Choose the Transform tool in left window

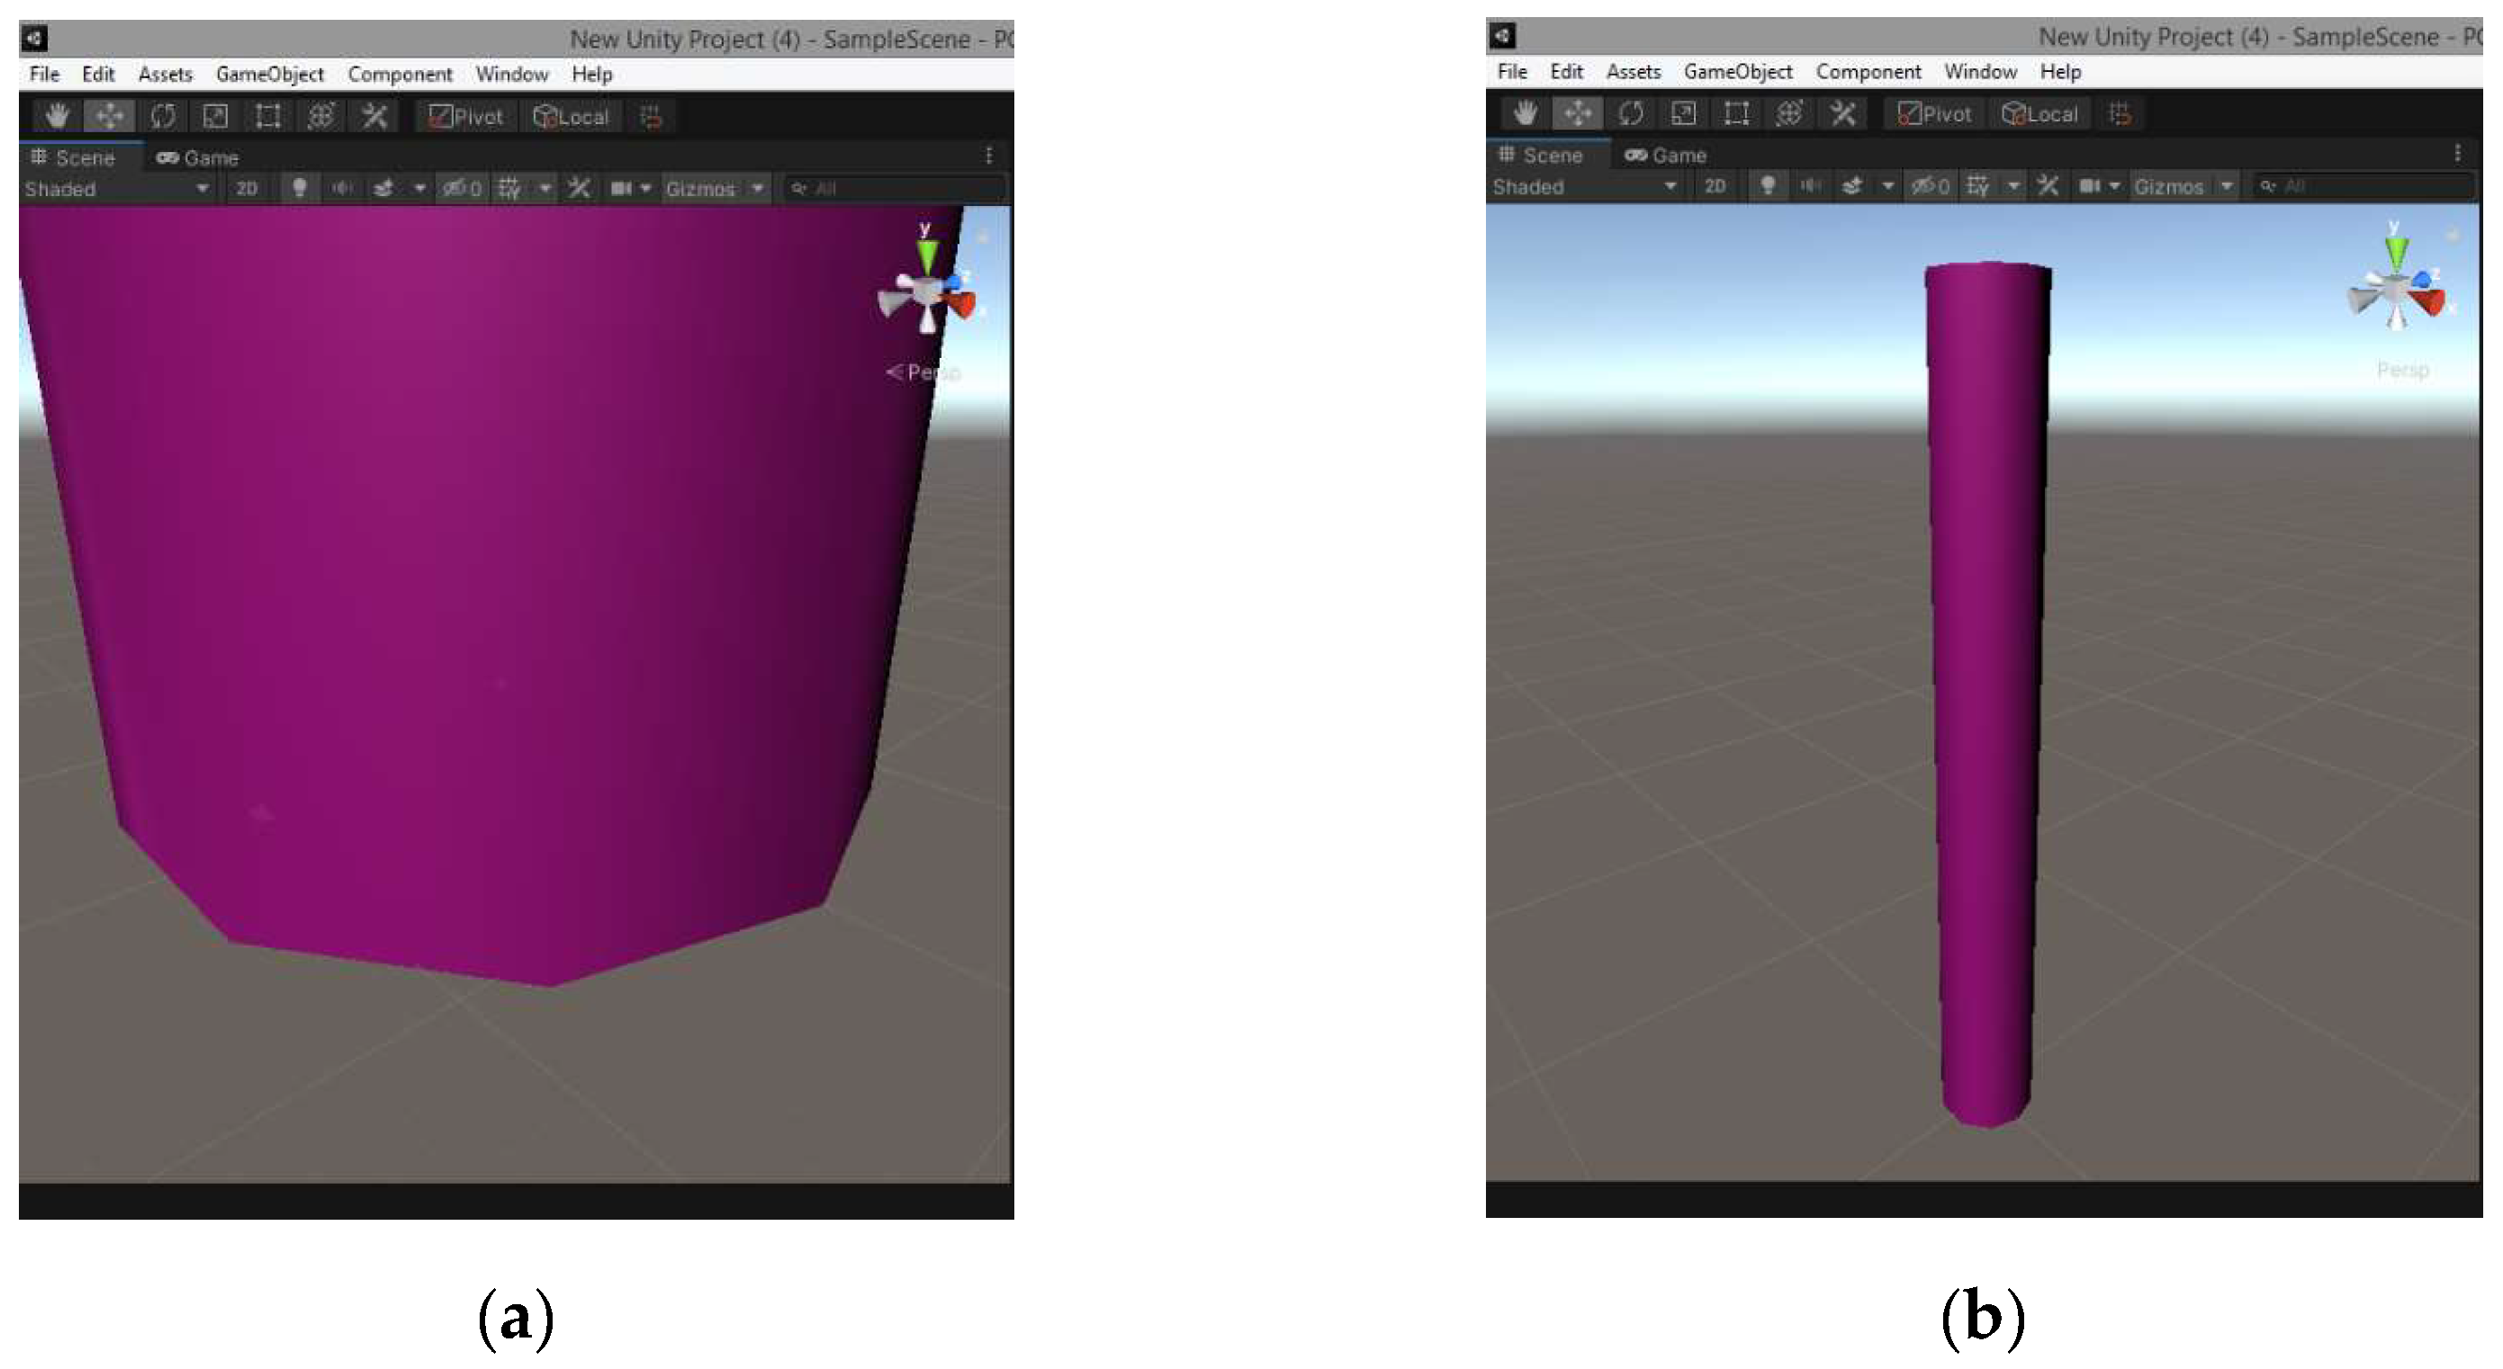[x=320, y=117]
